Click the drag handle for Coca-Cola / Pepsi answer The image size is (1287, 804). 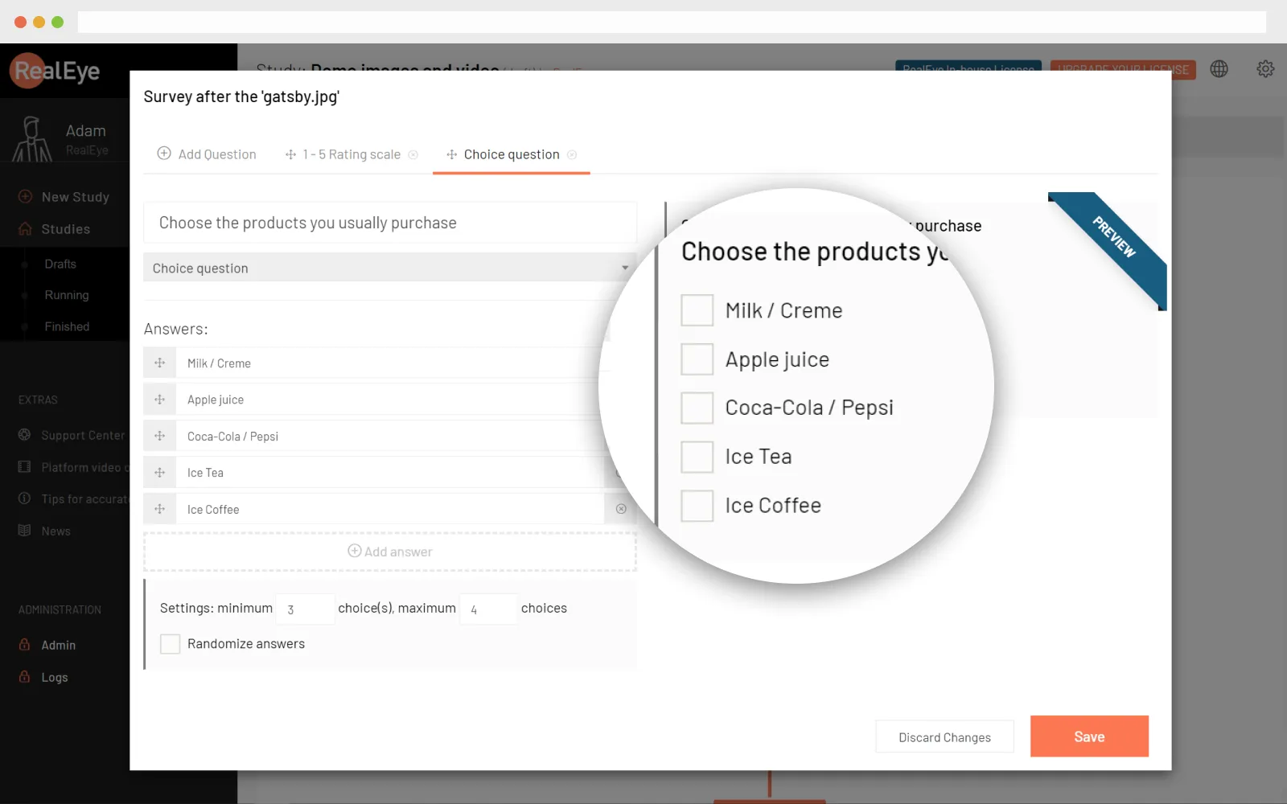click(160, 437)
